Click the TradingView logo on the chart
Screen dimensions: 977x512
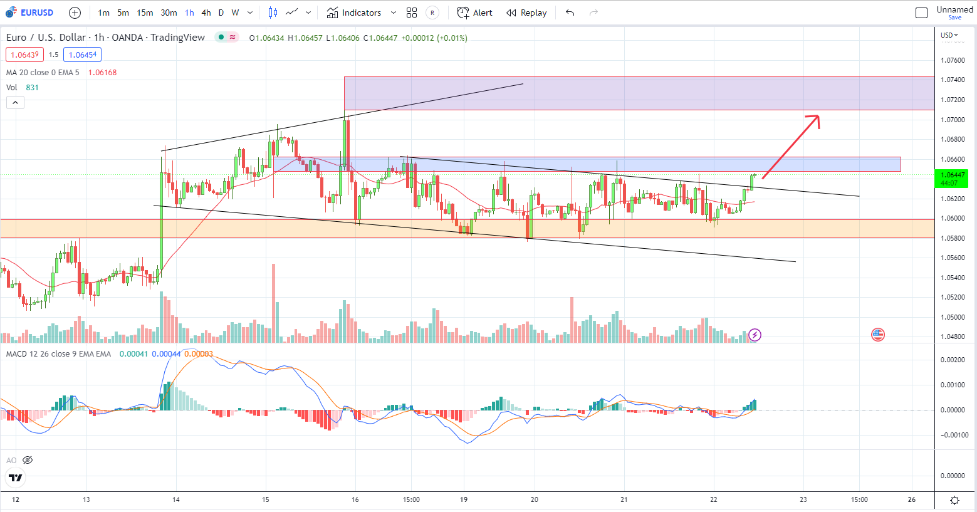[15, 478]
